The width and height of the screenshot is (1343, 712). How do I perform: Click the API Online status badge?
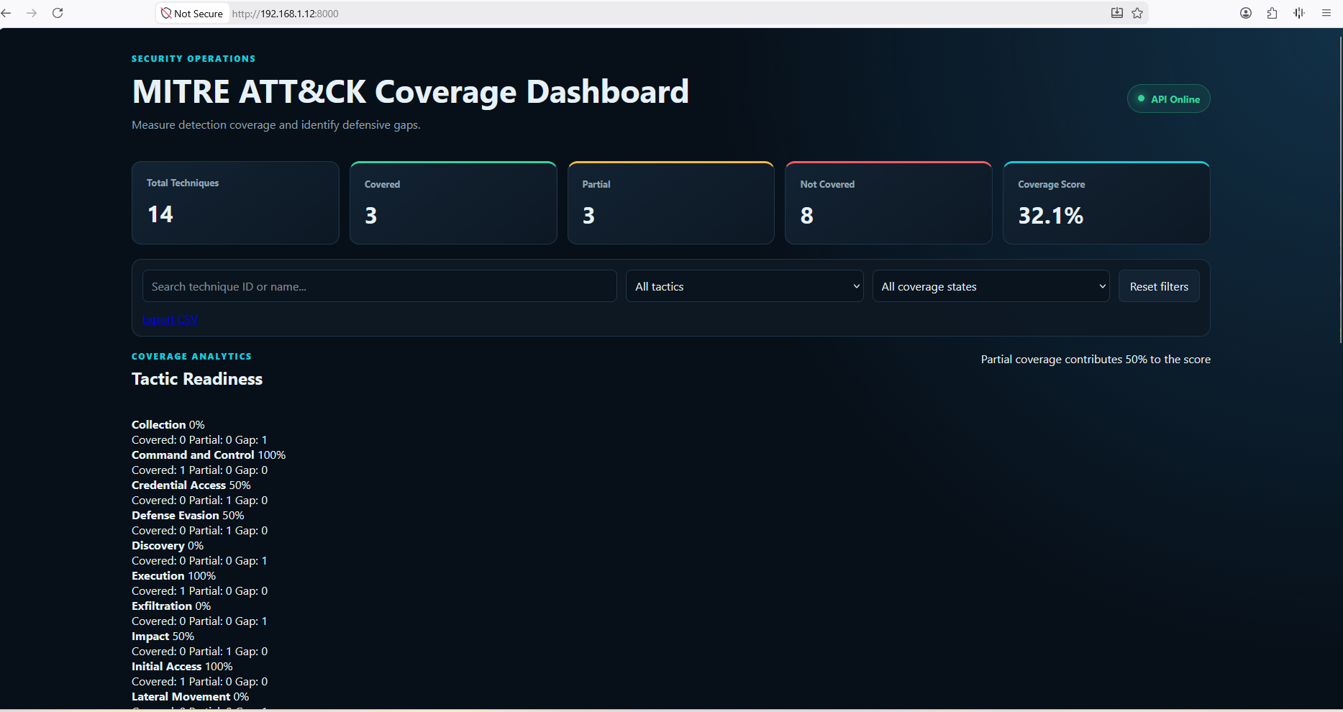1168,99
